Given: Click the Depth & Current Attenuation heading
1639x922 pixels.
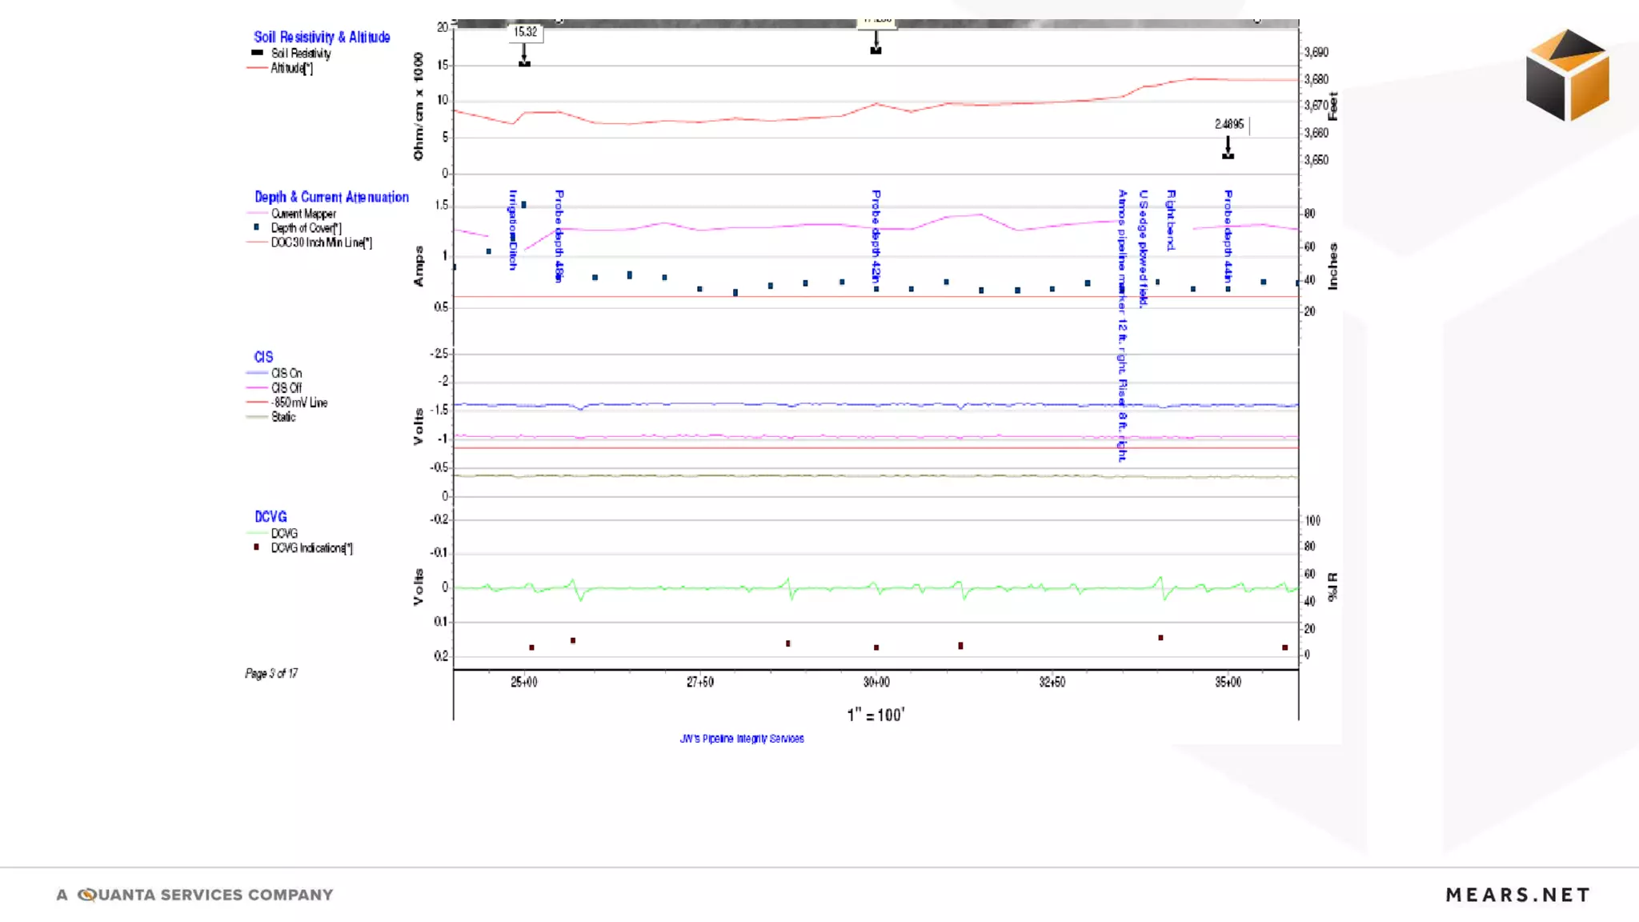Looking at the screenshot, I should [x=331, y=197].
